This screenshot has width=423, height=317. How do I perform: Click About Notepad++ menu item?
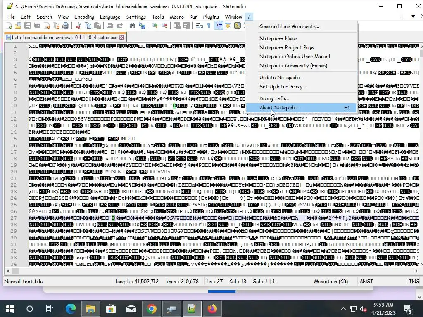(x=302, y=108)
